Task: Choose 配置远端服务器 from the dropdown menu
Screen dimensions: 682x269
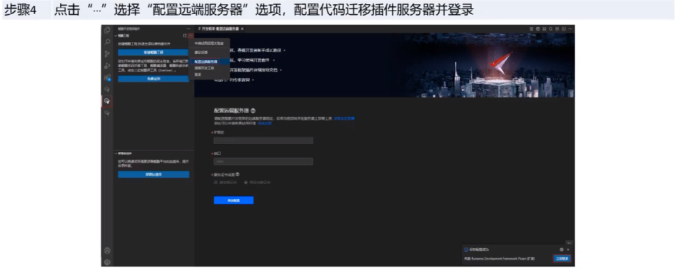Action: (x=209, y=62)
